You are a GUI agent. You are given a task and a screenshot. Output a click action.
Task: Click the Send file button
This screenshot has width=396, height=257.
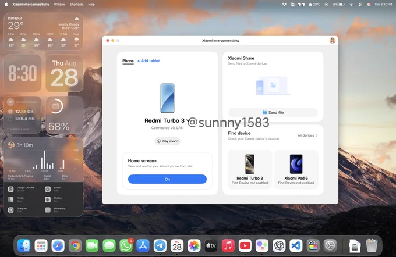click(x=273, y=112)
